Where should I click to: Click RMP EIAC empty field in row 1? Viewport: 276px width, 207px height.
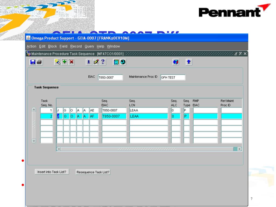[x=205, y=110]
